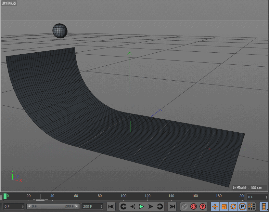The height and width of the screenshot is (212, 269).
Task: Go to the previous keyframe
Action: 123,206
